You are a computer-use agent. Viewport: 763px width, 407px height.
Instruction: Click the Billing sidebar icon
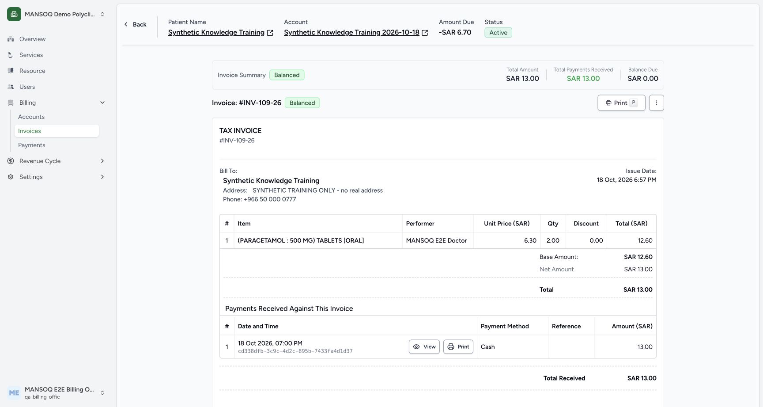[x=11, y=103]
